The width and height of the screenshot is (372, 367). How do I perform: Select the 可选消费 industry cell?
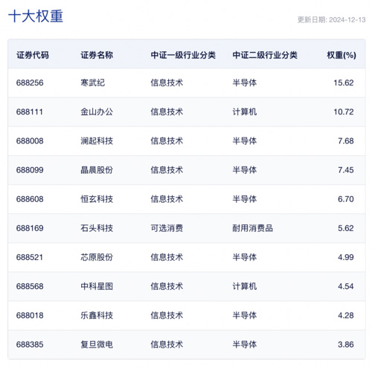click(167, 228)
